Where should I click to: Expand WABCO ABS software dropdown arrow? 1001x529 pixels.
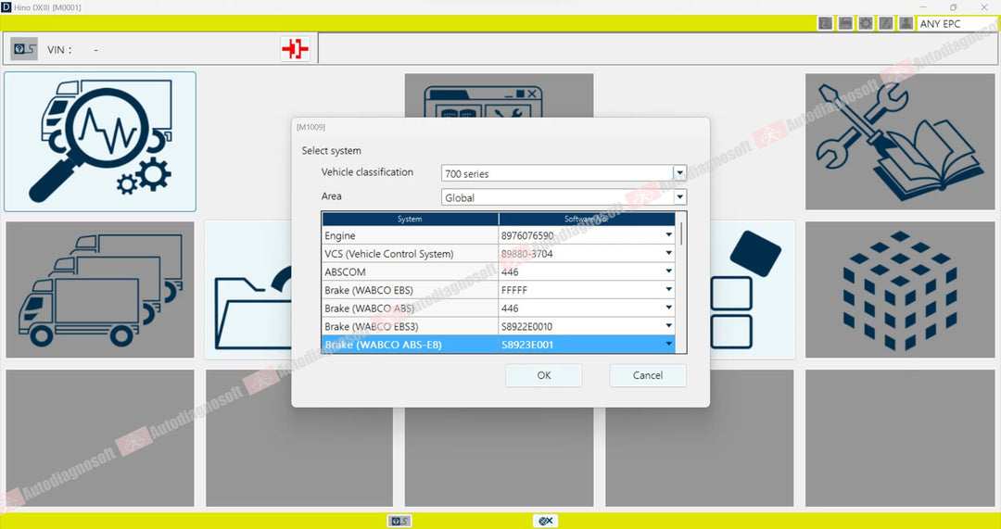pos(668,309)
